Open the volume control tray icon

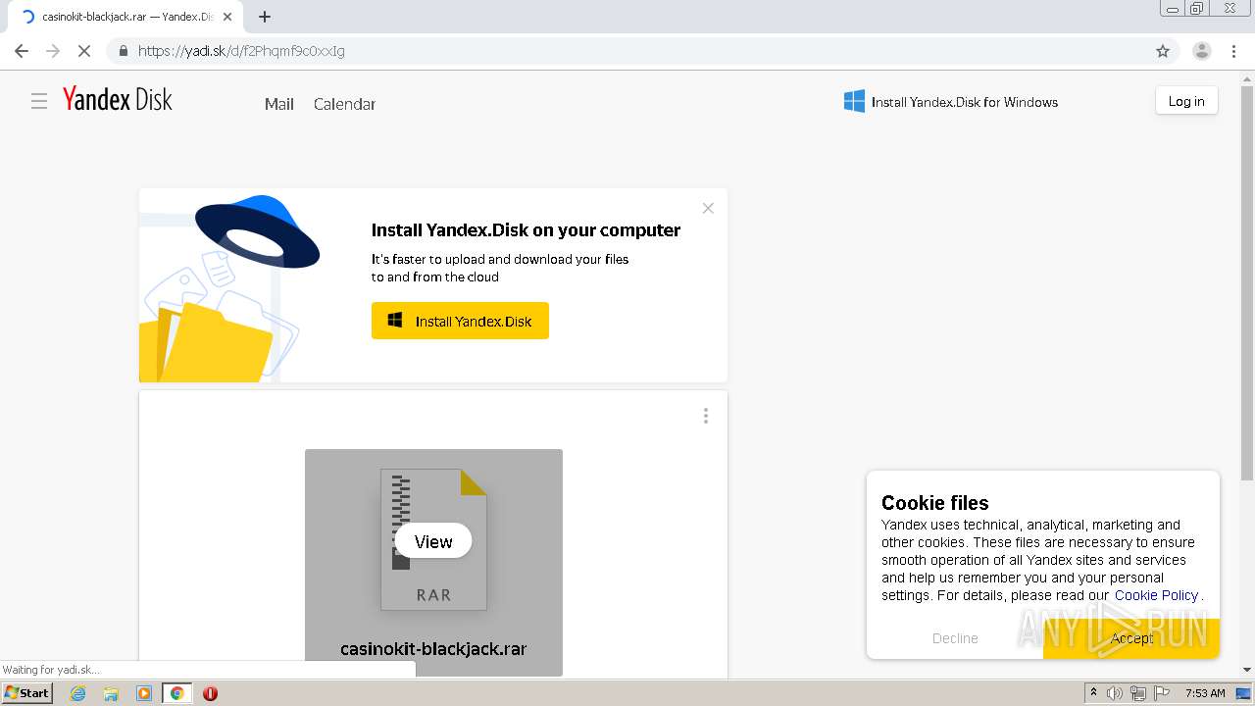tap(1115, 693)
